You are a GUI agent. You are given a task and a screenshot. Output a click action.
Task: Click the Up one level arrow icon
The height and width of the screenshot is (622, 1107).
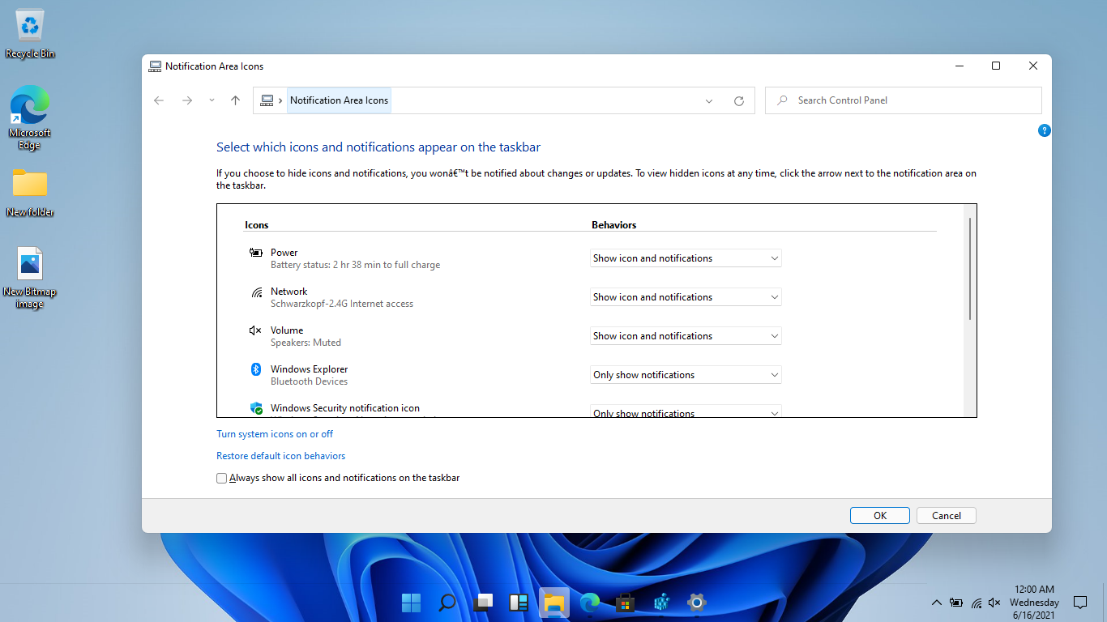click(235, 100)
